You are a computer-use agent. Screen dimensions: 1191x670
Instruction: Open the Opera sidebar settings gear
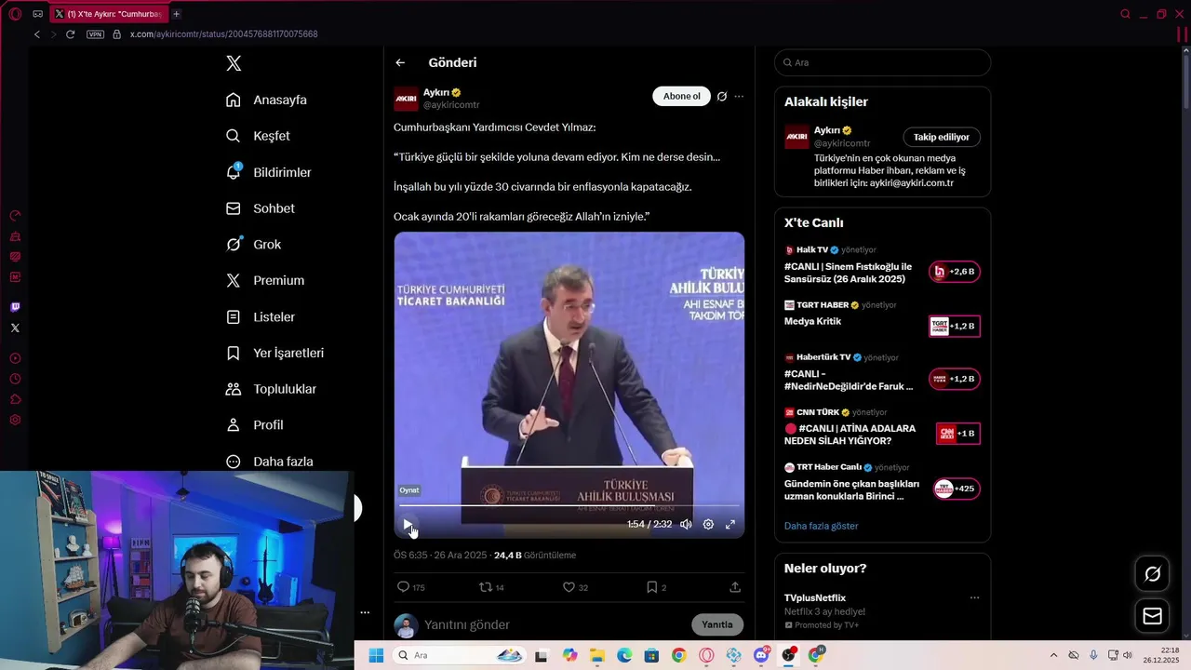click(15, 420)
